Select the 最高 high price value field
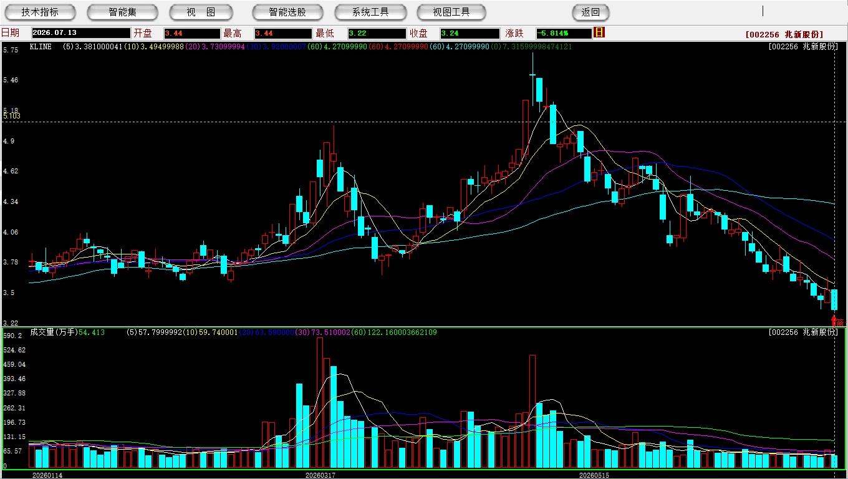 click(x=282, y=33)
